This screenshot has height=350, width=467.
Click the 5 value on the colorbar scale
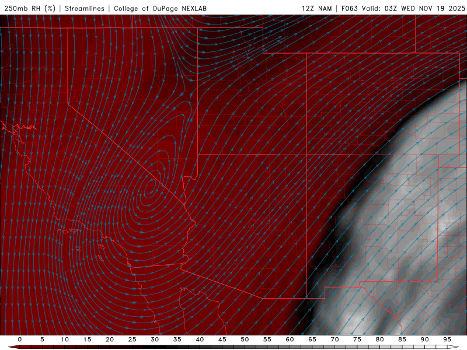[x=42, y=339]
